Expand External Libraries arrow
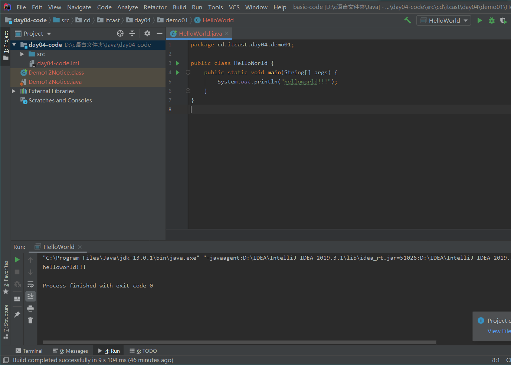This screenshot has height=365, width=511. tap(14, 91)
